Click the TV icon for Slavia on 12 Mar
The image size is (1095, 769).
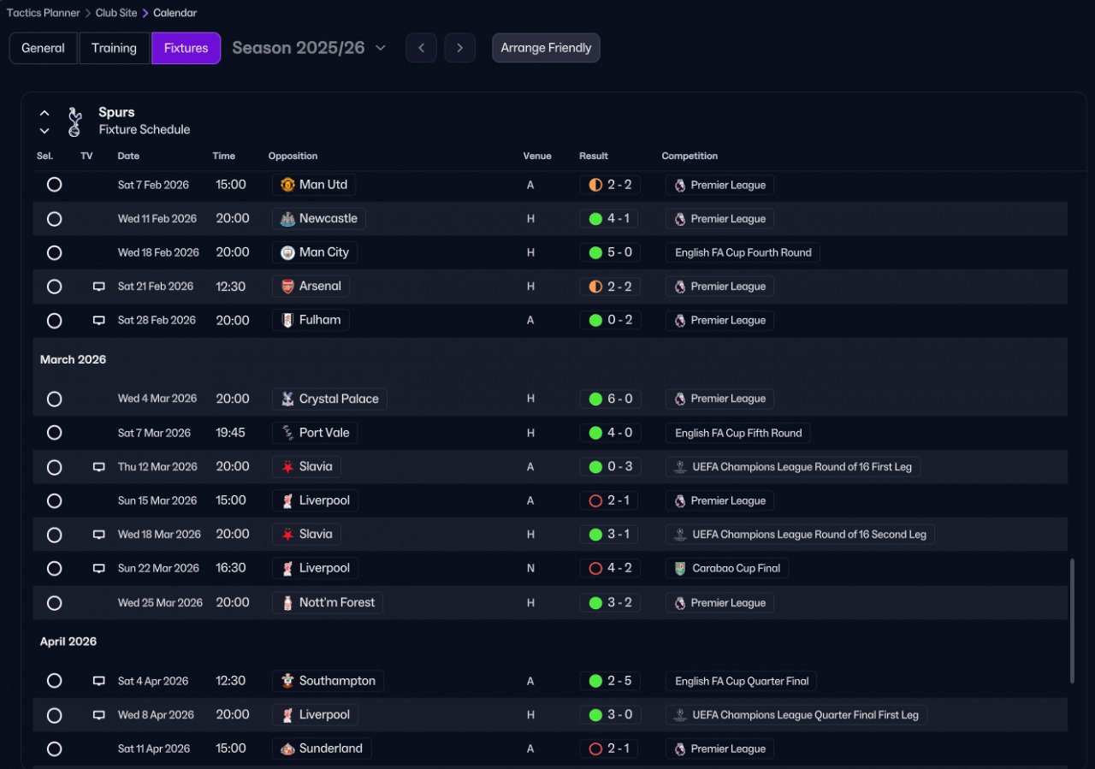98,467
